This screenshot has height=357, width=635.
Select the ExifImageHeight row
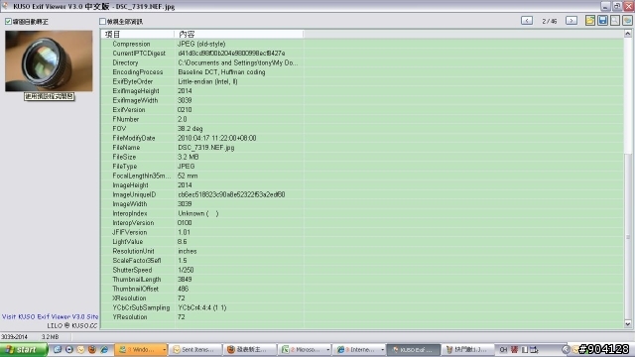[x=362, y=90]
